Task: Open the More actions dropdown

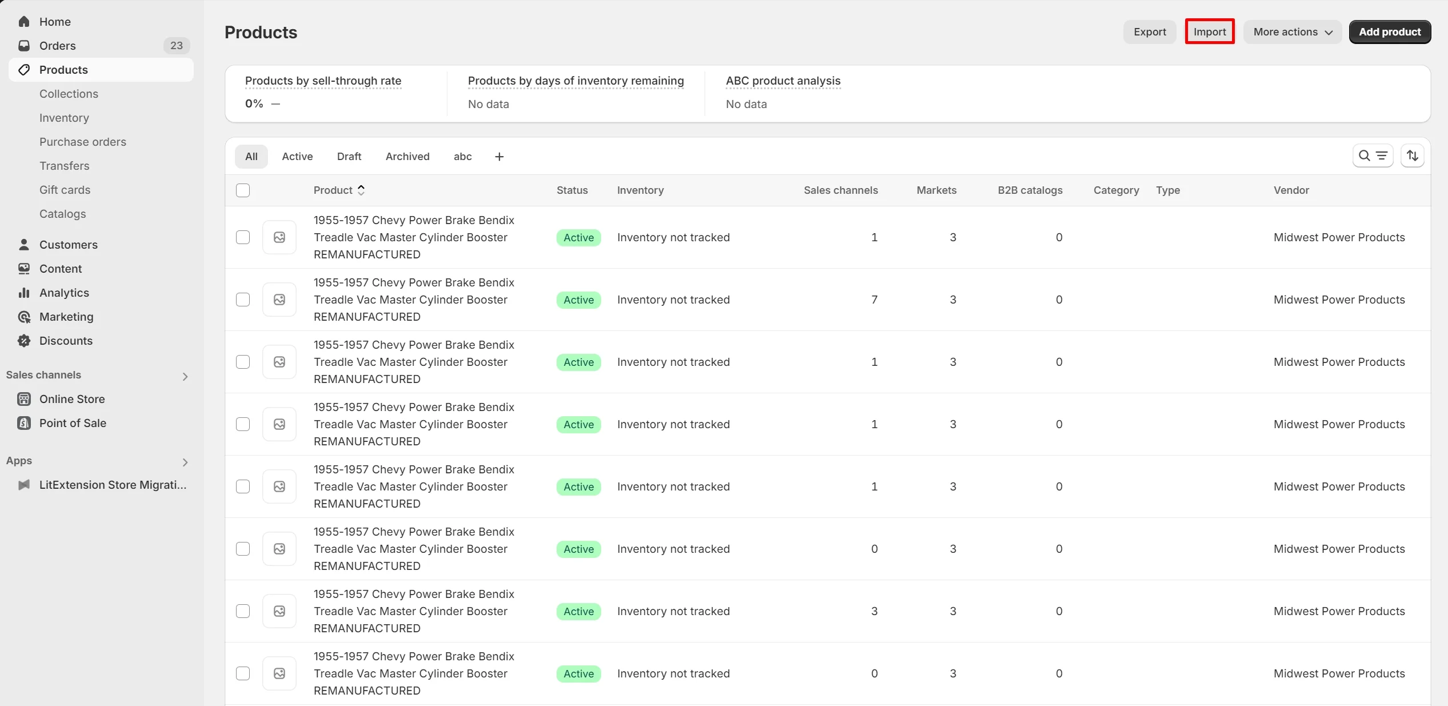Action: (1293, 32)
